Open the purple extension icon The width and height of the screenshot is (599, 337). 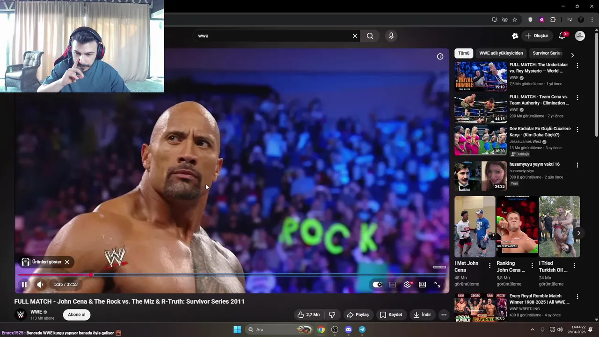(541, 20)
